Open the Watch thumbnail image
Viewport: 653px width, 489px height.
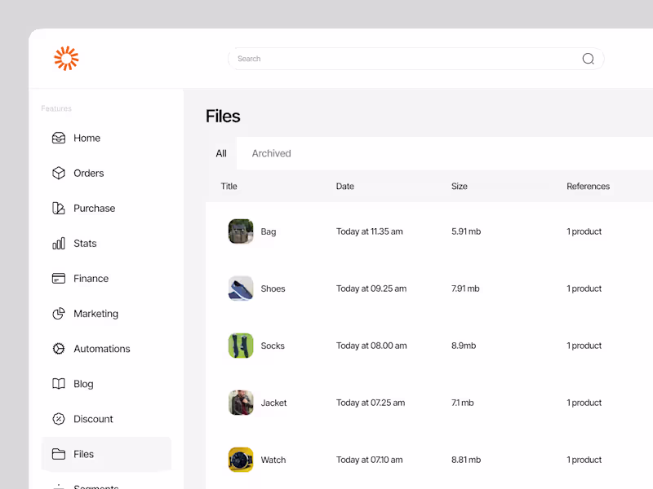pos(241,460)
